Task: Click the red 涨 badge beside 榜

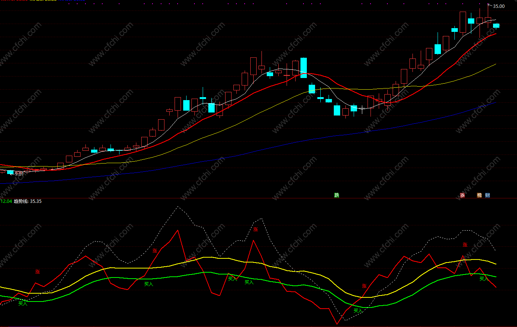Action: (x=462, y=195)
